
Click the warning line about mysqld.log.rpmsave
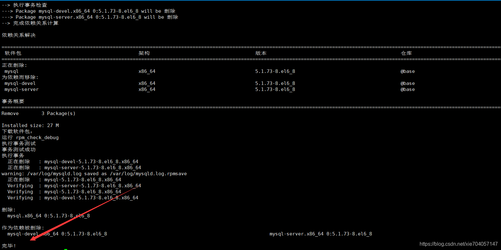94,174
